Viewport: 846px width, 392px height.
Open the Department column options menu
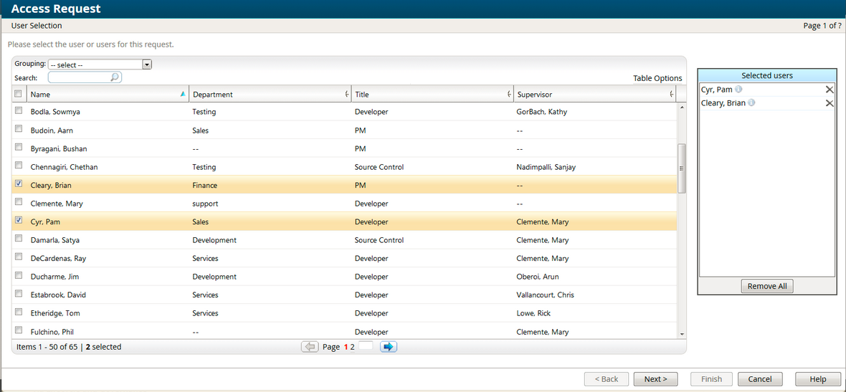pyautogui.click(x=347, y=95)
